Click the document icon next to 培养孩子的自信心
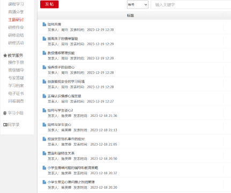Viewport: 231px width, 193px height. 44,67
